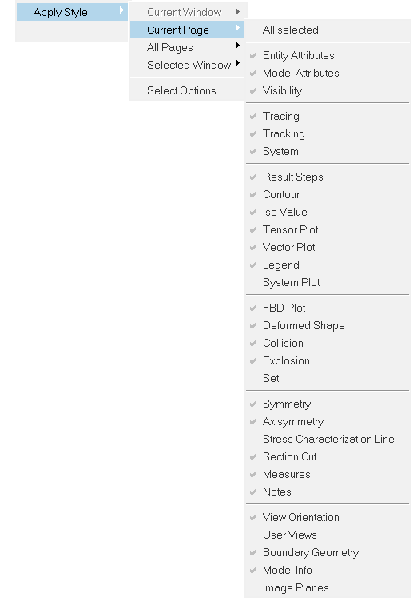Enable the User Views option
This screenshot has width=413, height=601.
[328, 535]
